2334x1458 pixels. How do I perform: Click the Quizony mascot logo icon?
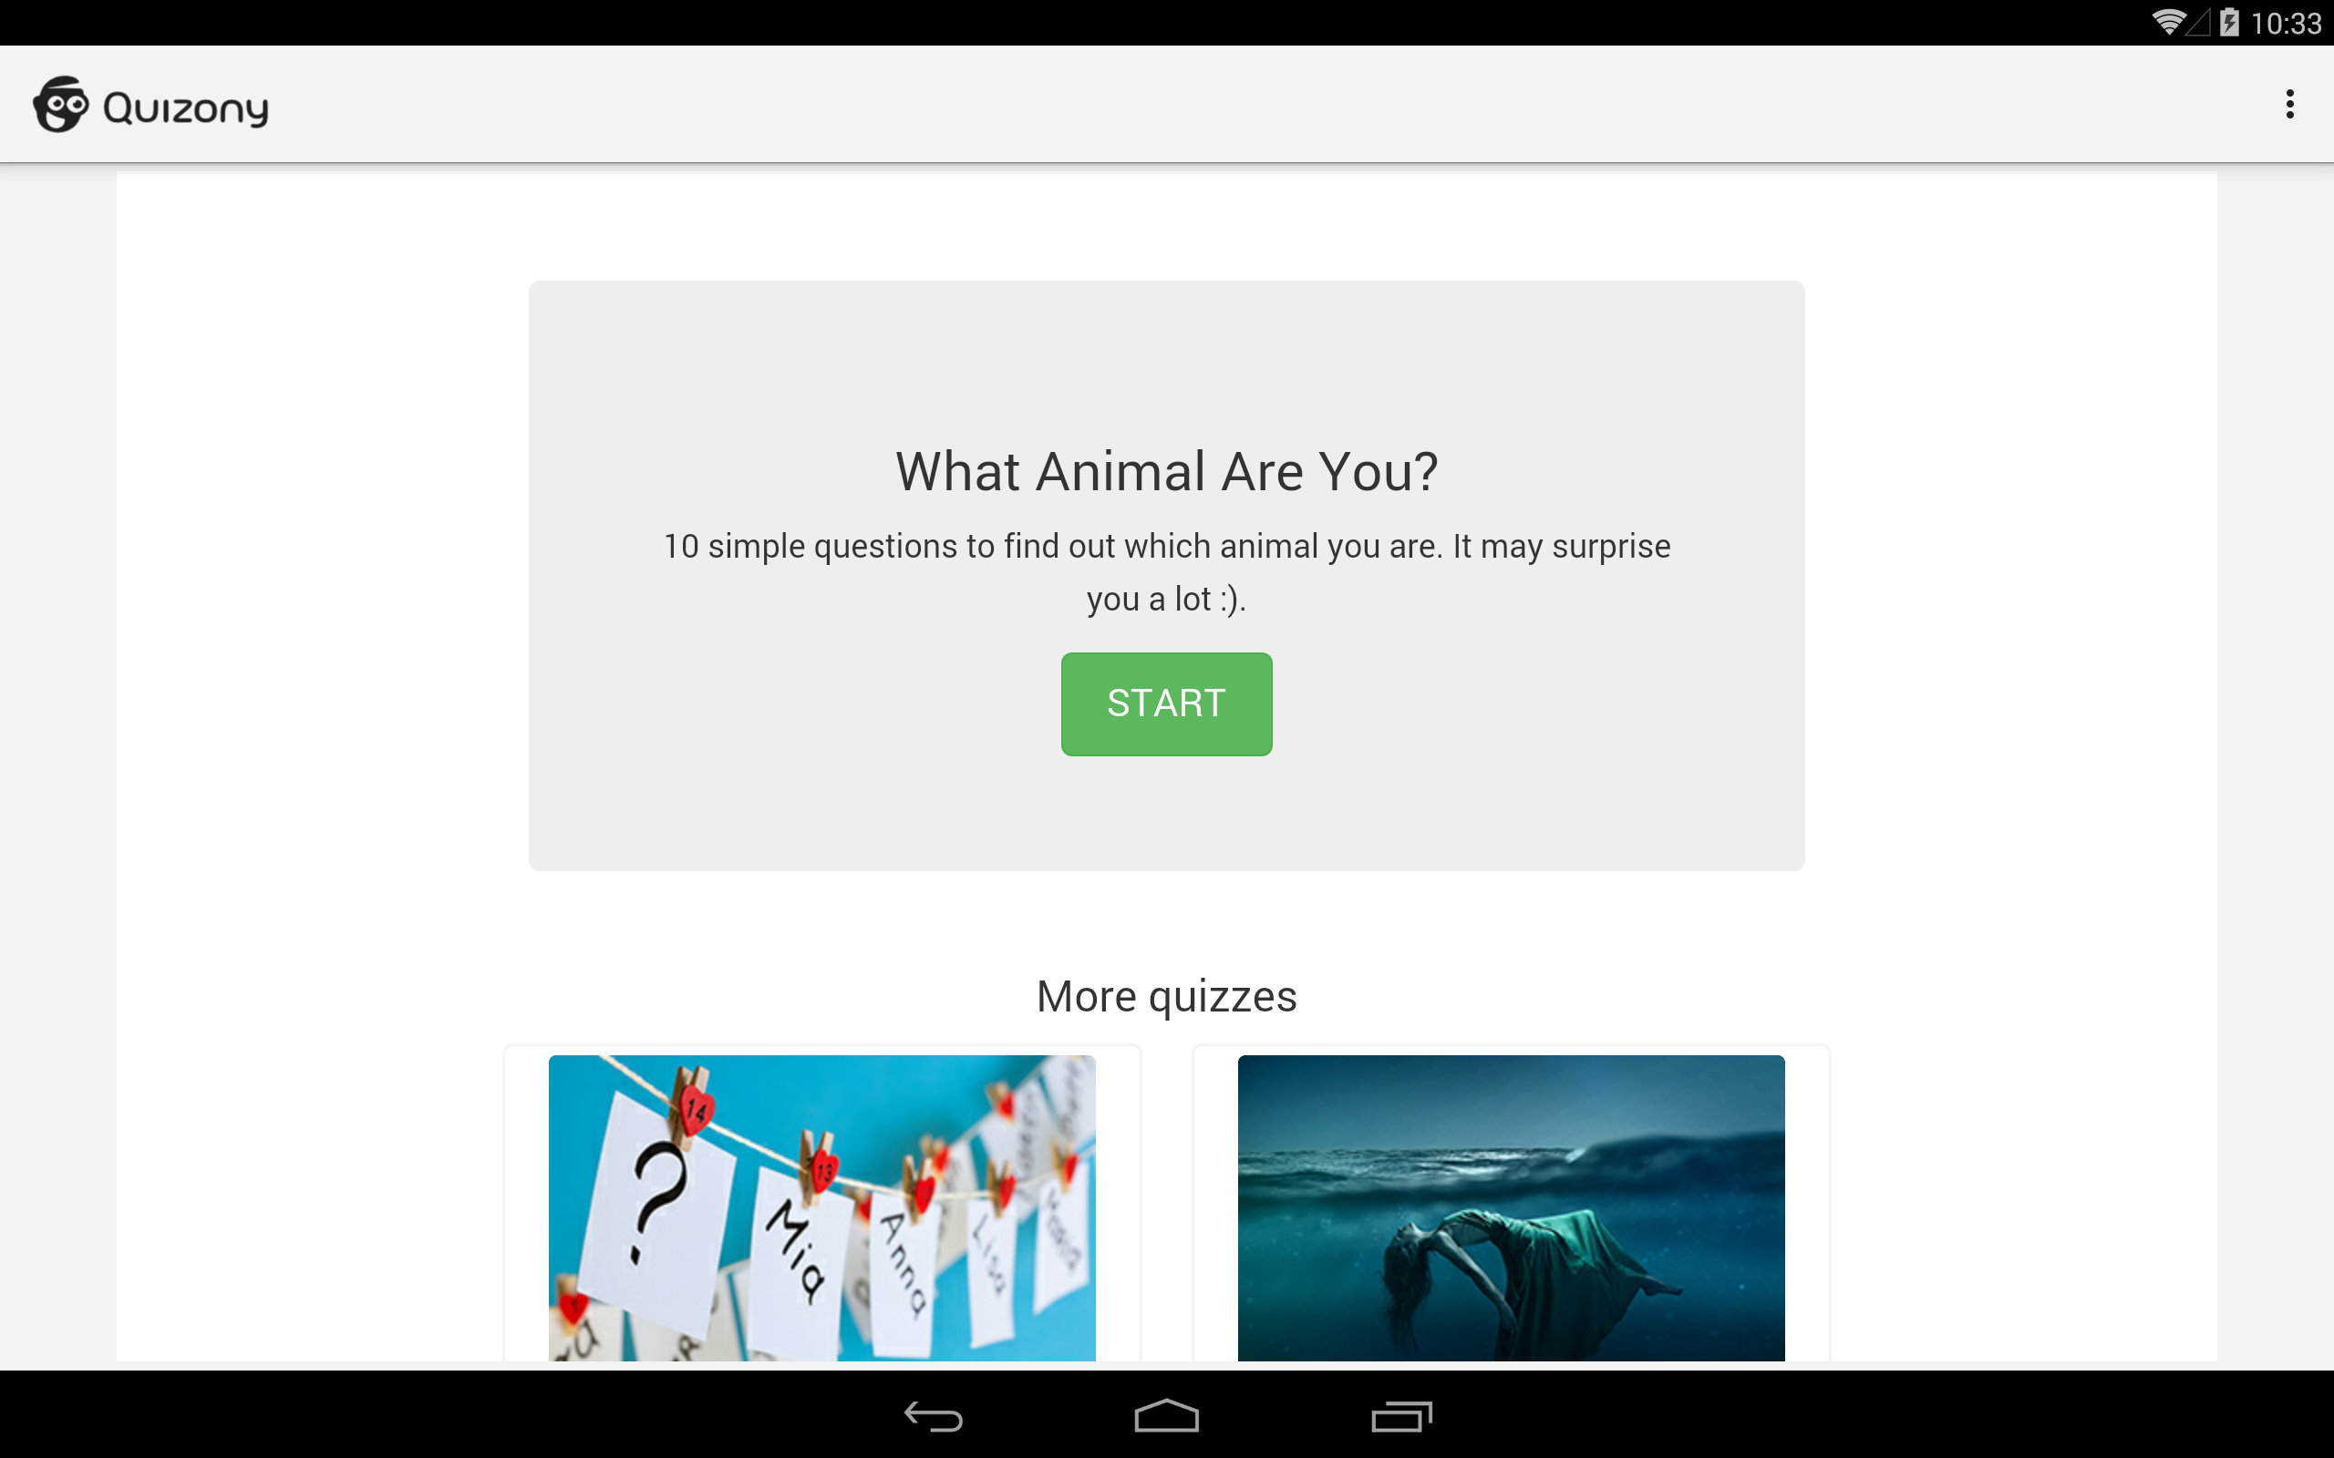click(x=61, y=104)
